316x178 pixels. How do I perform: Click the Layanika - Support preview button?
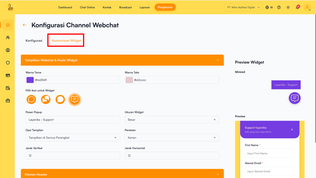pos(286,85)
